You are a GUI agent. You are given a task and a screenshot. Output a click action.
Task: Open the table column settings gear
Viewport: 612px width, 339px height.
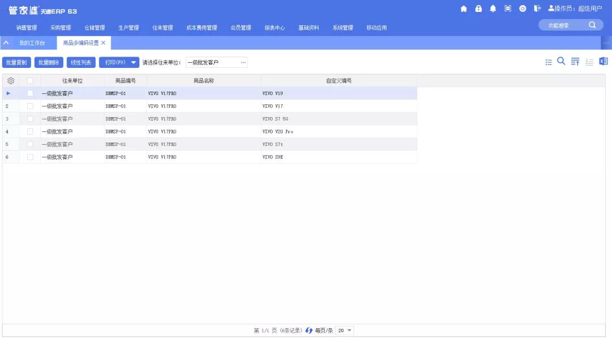(10, 81)
